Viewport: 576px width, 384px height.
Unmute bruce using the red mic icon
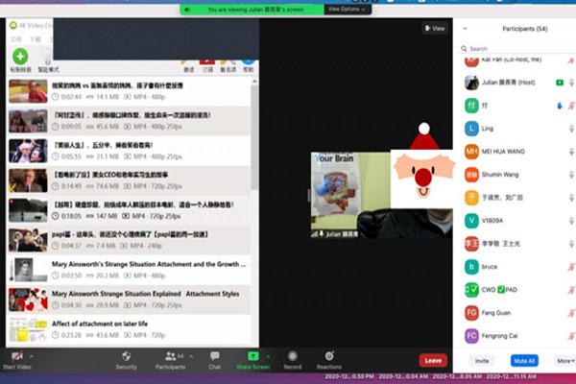tap(571, 267)
